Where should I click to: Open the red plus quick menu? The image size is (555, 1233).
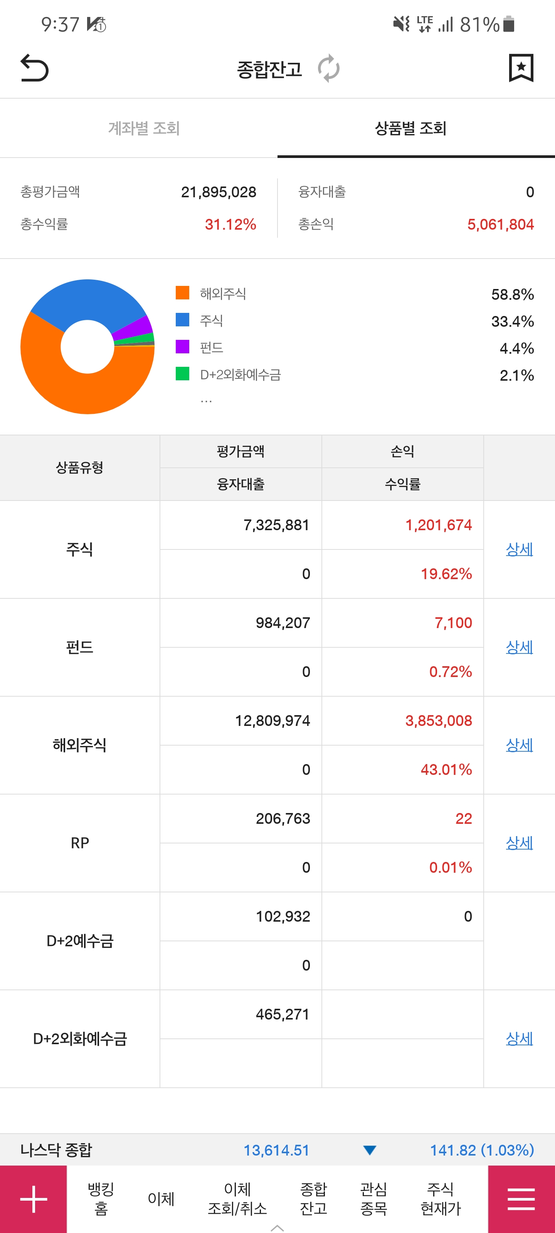pos(34,1199)
